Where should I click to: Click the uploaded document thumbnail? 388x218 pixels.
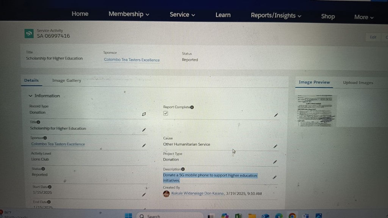[316, 110]
